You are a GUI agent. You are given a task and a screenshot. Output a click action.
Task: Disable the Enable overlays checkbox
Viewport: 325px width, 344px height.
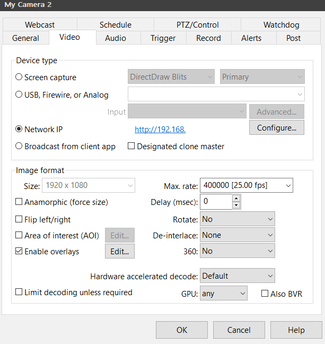click(x=19, y=251)
